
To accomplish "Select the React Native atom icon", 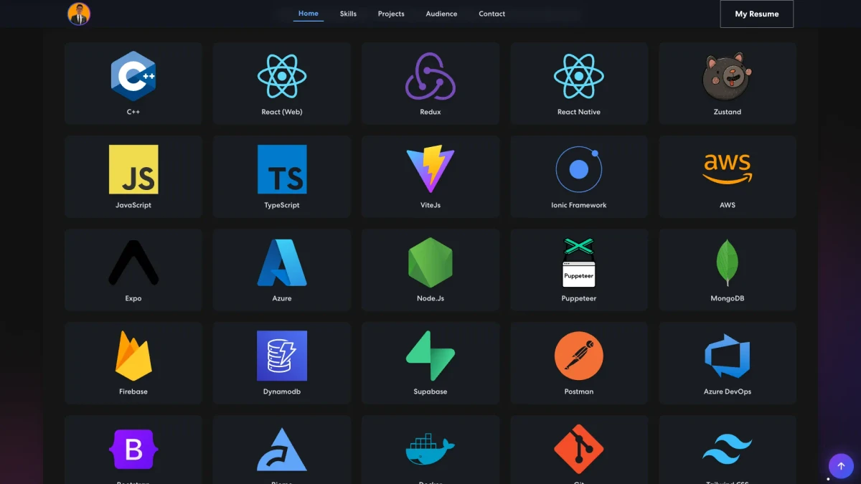I will click(579, 76).
